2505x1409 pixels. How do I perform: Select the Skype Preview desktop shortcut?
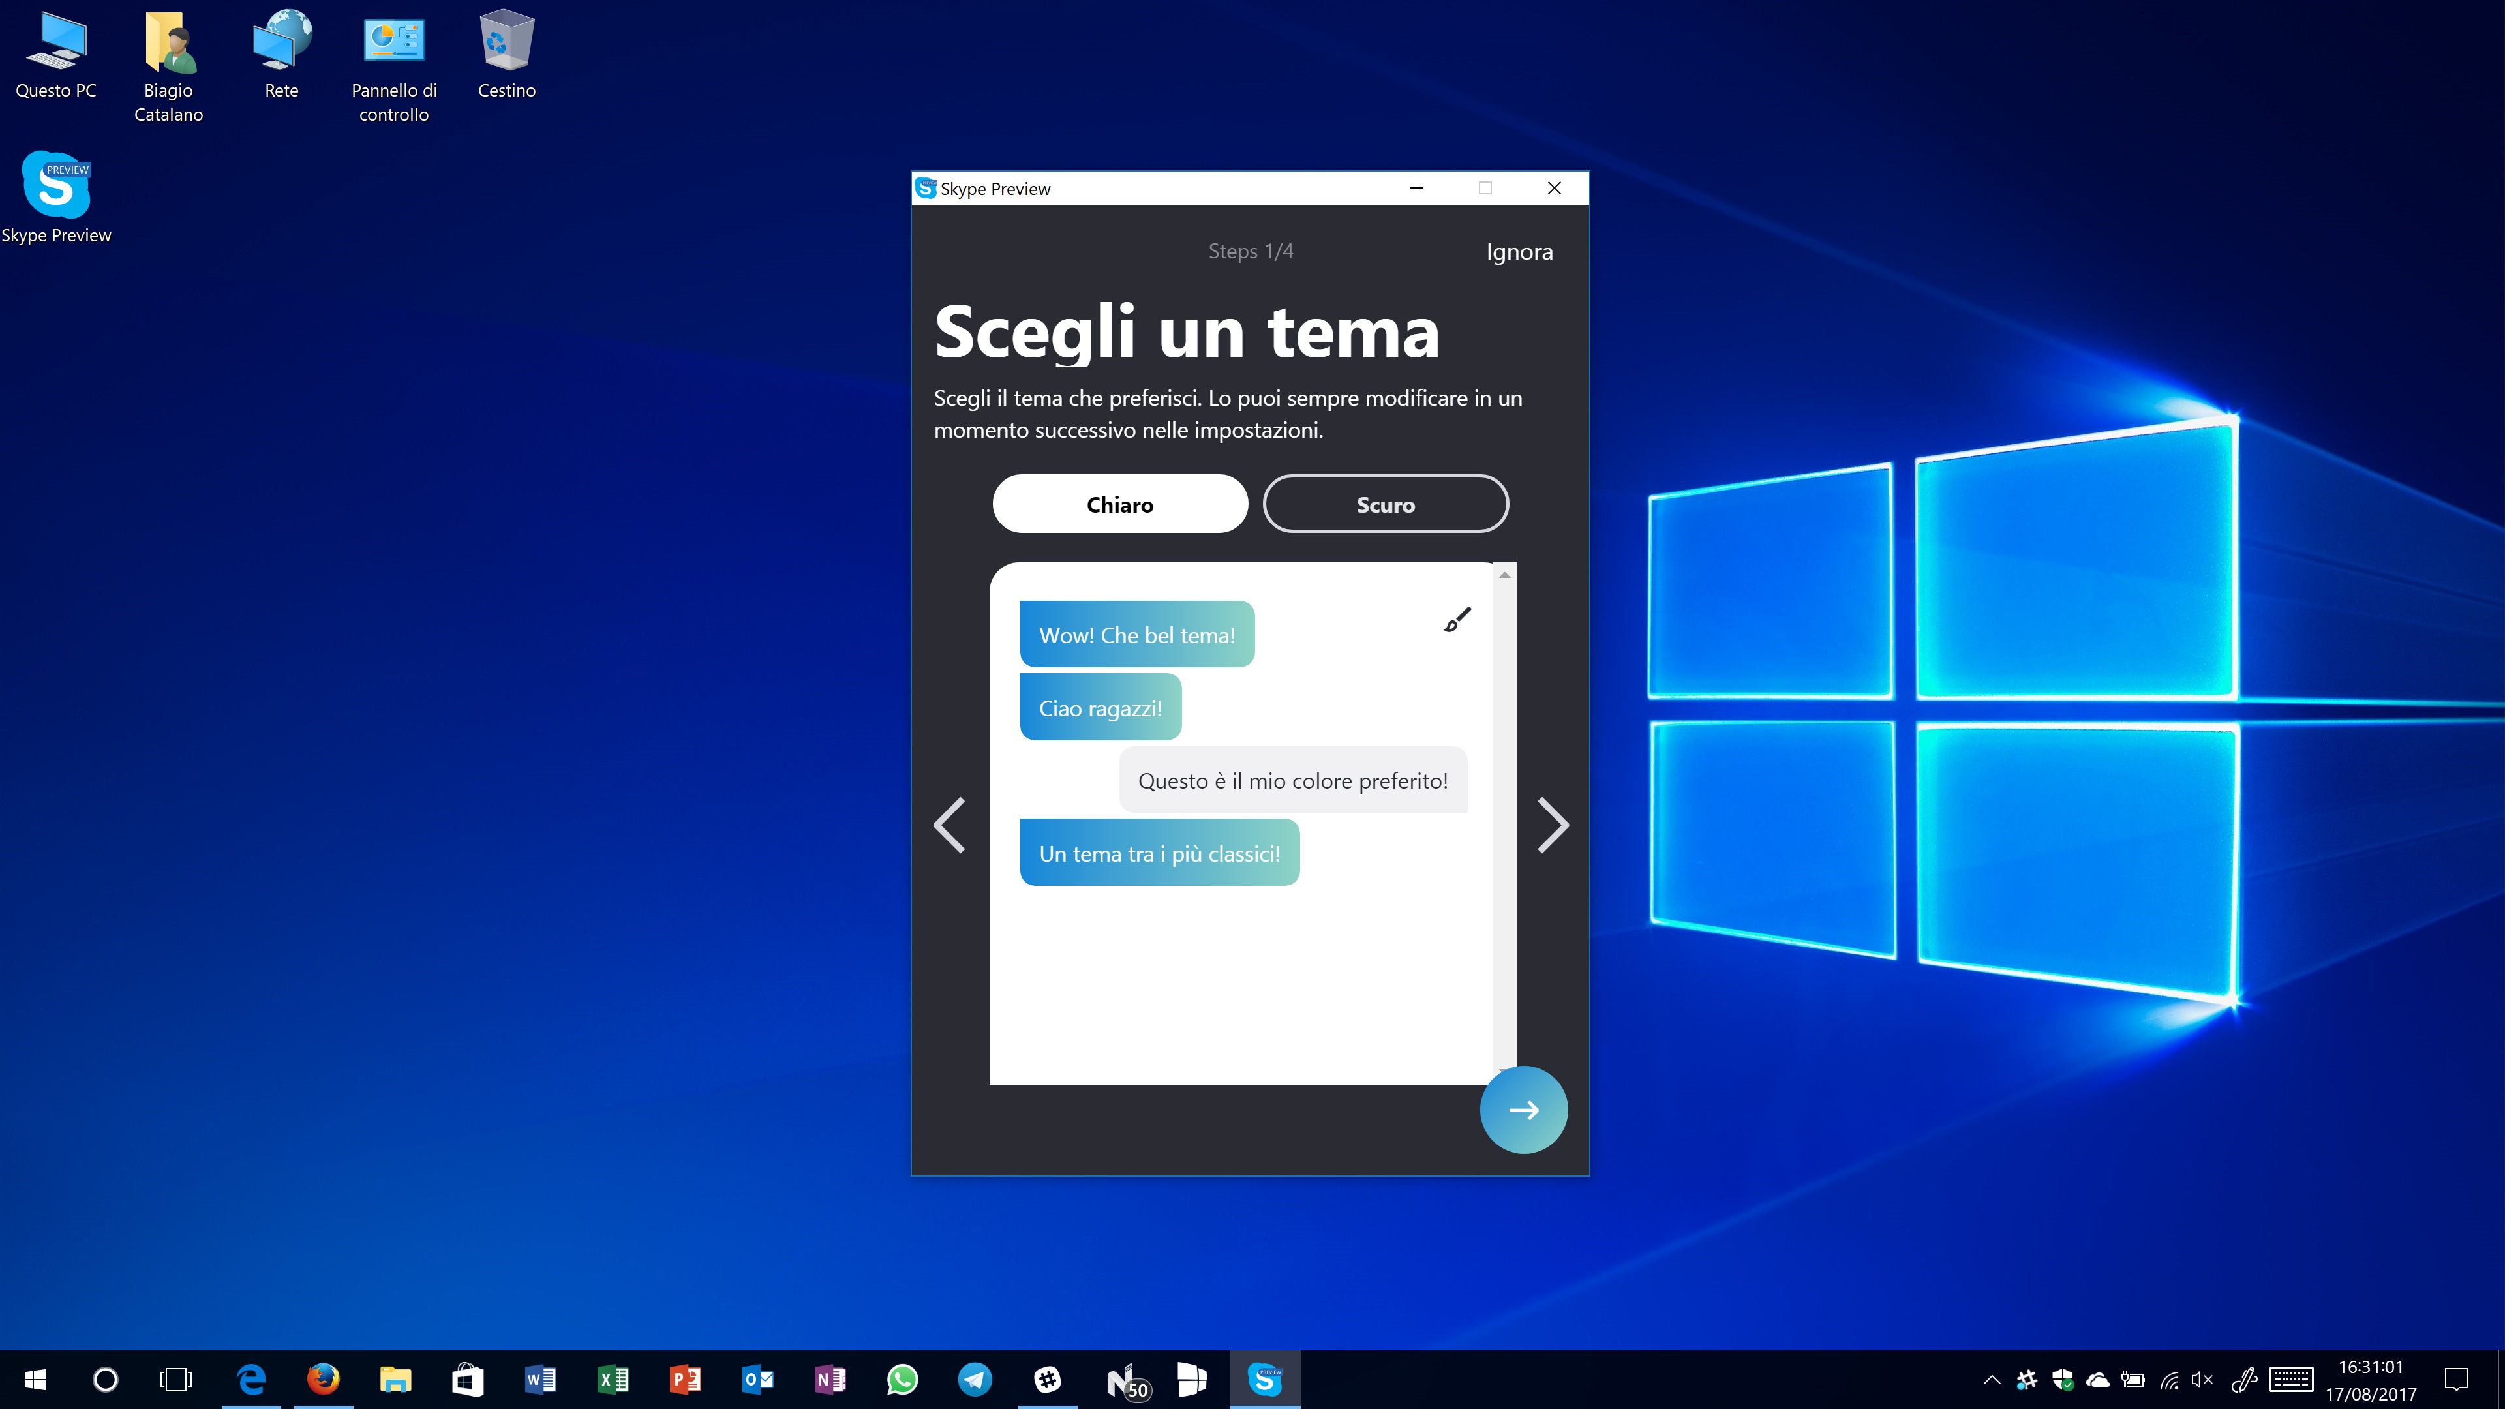point(56,198)
